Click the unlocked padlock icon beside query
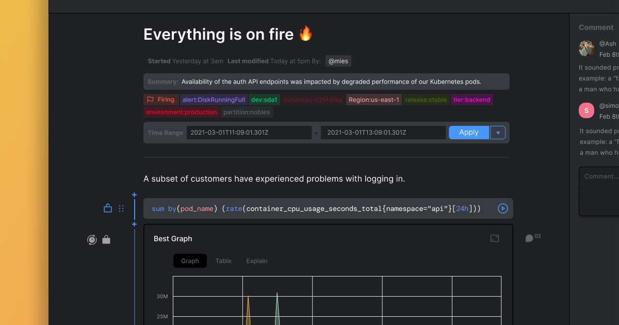Image resolution: width=619 pixels, height=325 pixels. click(x=108, y=208)
